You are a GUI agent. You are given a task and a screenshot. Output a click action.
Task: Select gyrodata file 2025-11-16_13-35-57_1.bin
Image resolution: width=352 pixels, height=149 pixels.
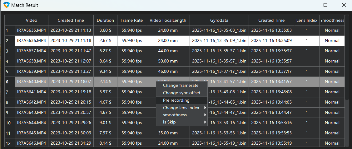219,61
